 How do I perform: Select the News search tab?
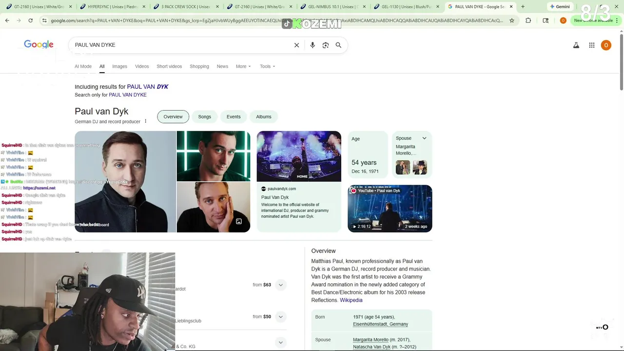[x=222, y=66]
